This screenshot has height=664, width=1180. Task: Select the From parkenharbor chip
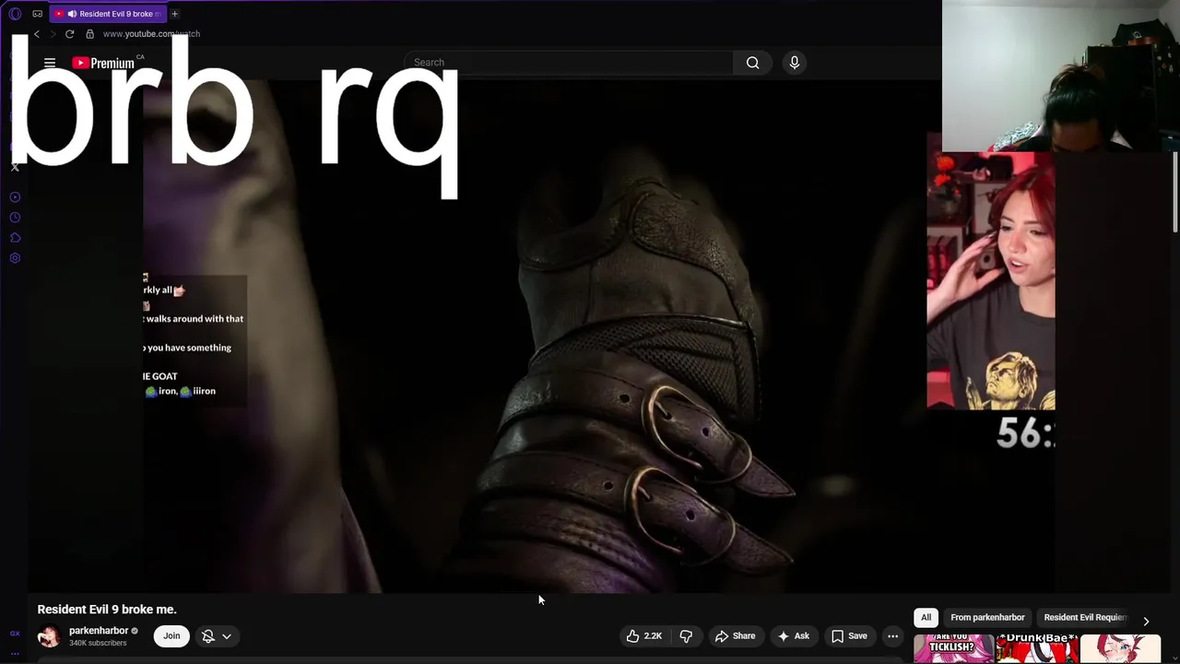tap(987, 617)
